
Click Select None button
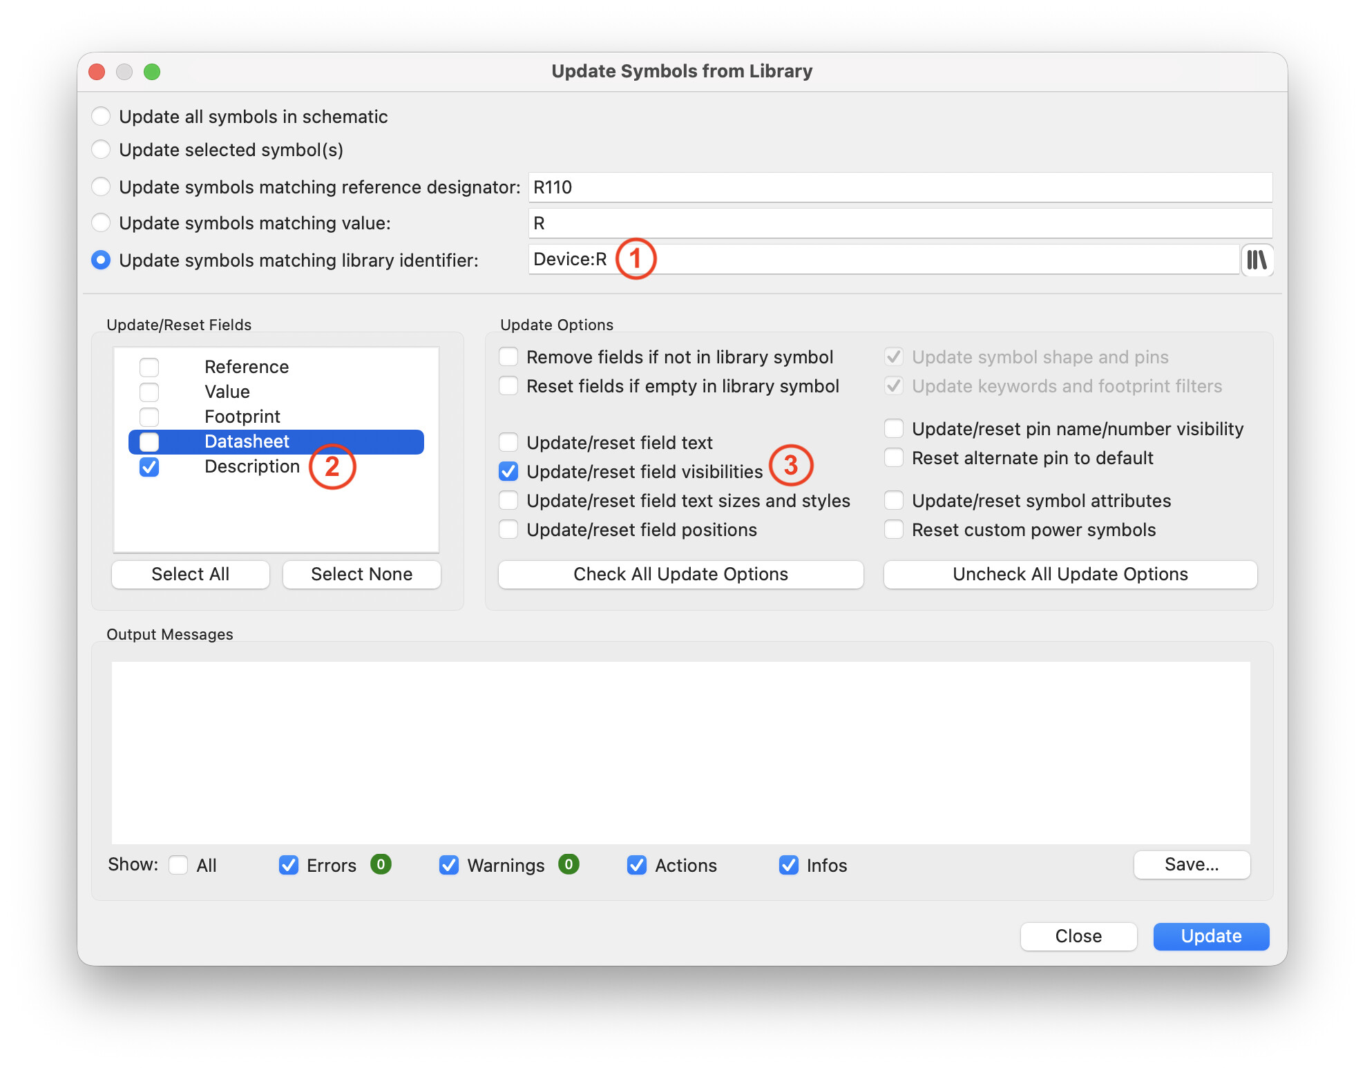click(x=362, y=574)
